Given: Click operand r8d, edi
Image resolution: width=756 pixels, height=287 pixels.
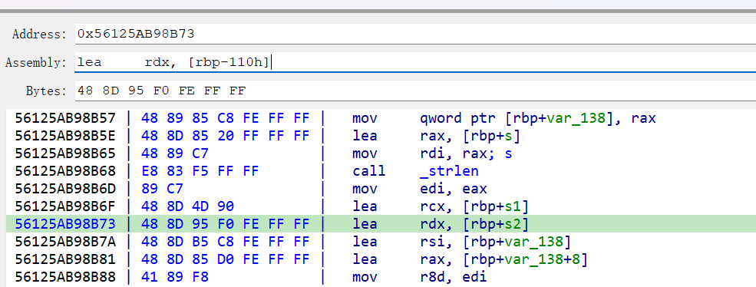Looking at the screenshot, I should [454, 277].
